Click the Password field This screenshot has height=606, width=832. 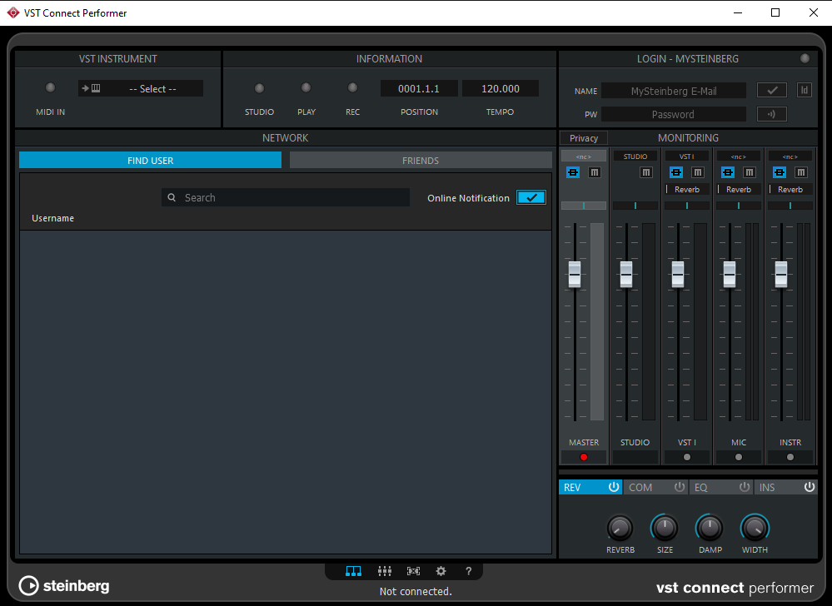(x=674, y=114)
